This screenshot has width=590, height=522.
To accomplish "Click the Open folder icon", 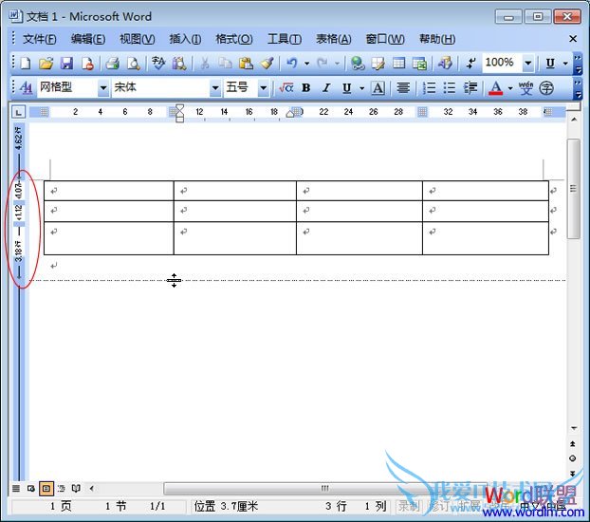I will click(x=46, y=64).
